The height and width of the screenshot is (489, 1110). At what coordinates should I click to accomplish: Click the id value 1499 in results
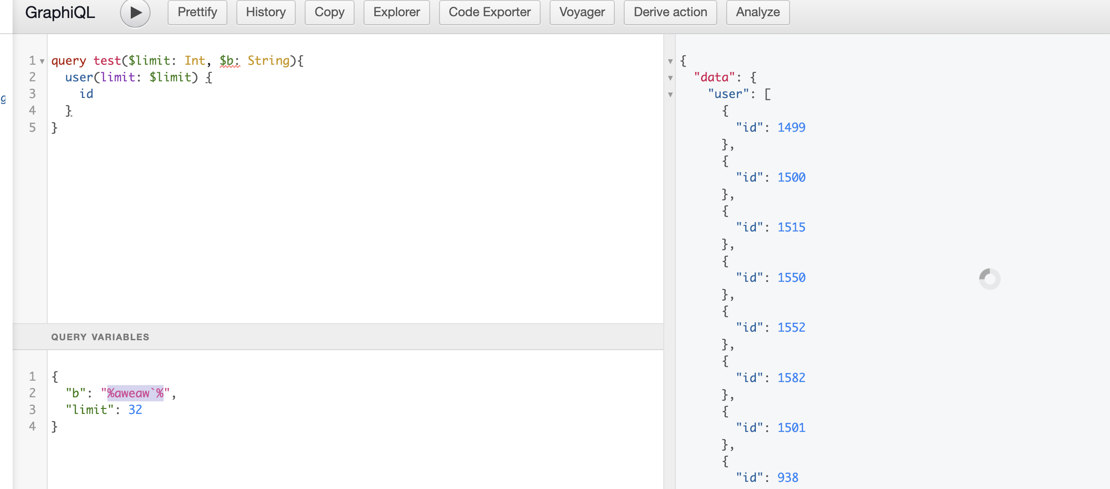(x=792, y=127)
